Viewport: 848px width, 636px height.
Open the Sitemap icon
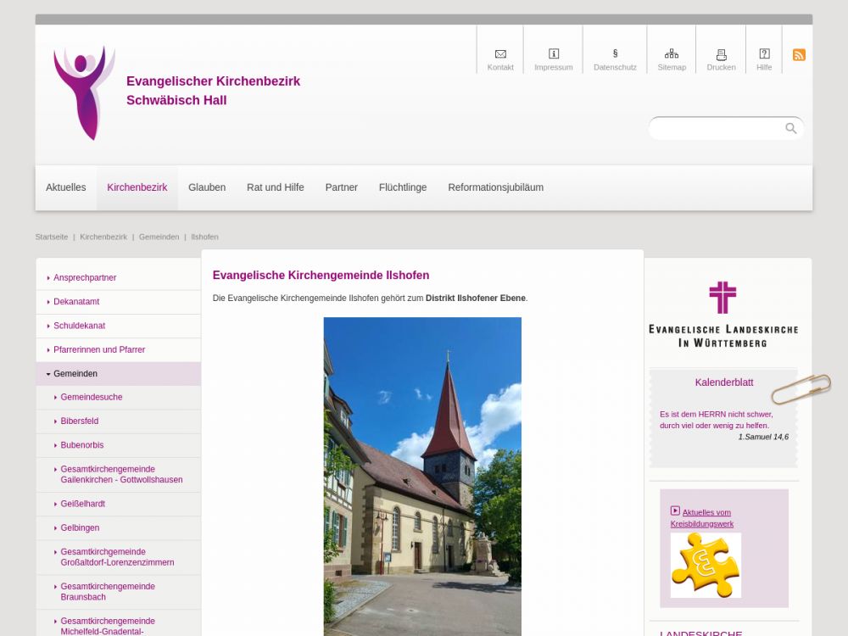click(x=672, y=54)
